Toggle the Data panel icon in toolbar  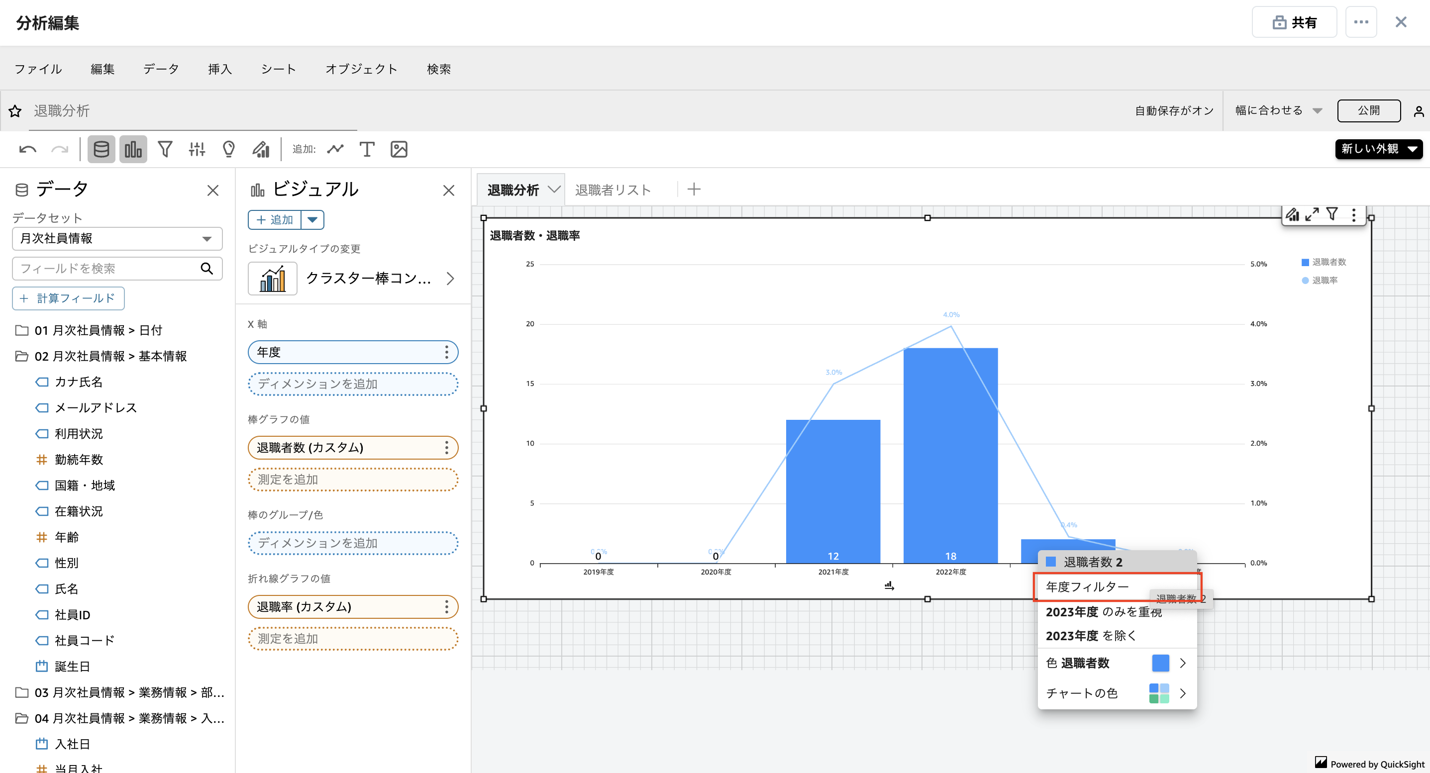click(x=101, y=149)
